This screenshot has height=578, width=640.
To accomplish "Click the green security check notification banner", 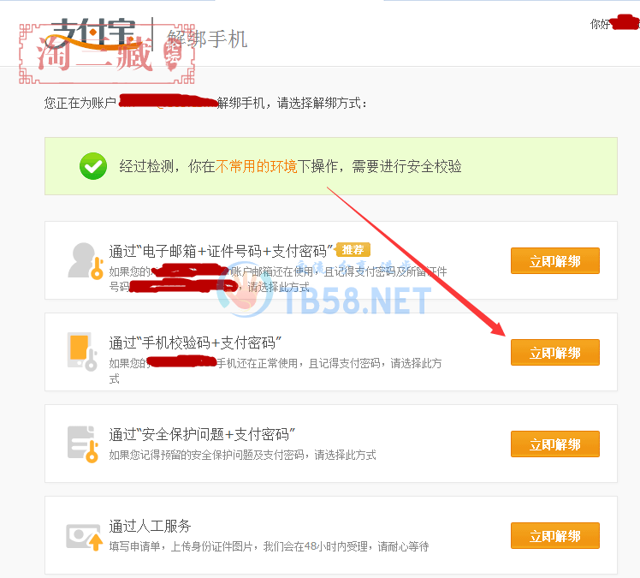I will coord(331,166).
